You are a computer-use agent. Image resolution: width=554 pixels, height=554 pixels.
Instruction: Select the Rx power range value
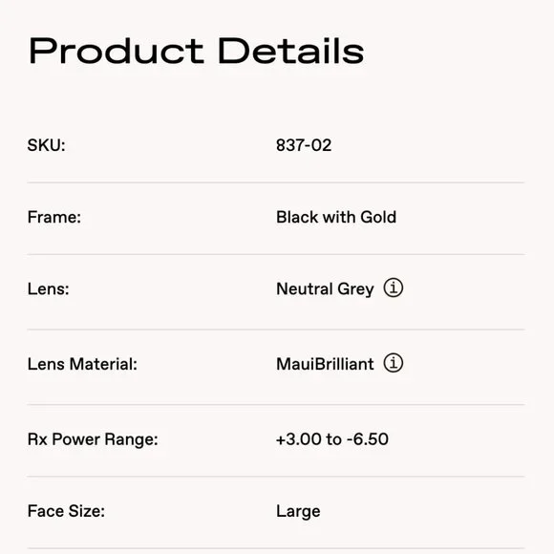[x=332, y=439]
